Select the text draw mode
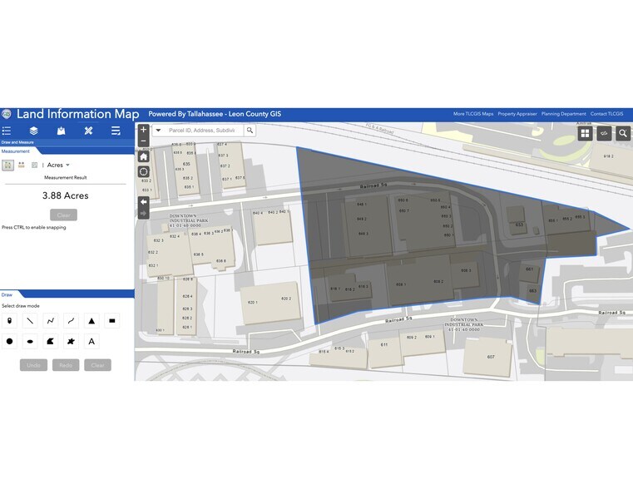 pos(91,341)
